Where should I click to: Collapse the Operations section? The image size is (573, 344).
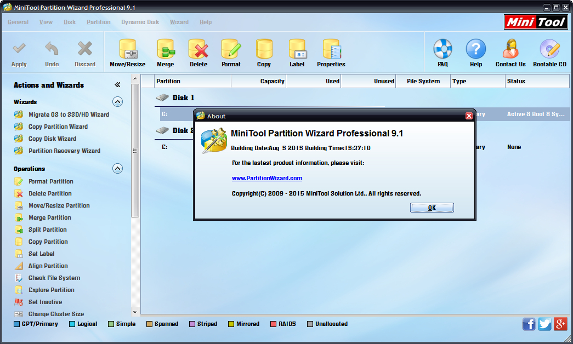click(117, 169)
